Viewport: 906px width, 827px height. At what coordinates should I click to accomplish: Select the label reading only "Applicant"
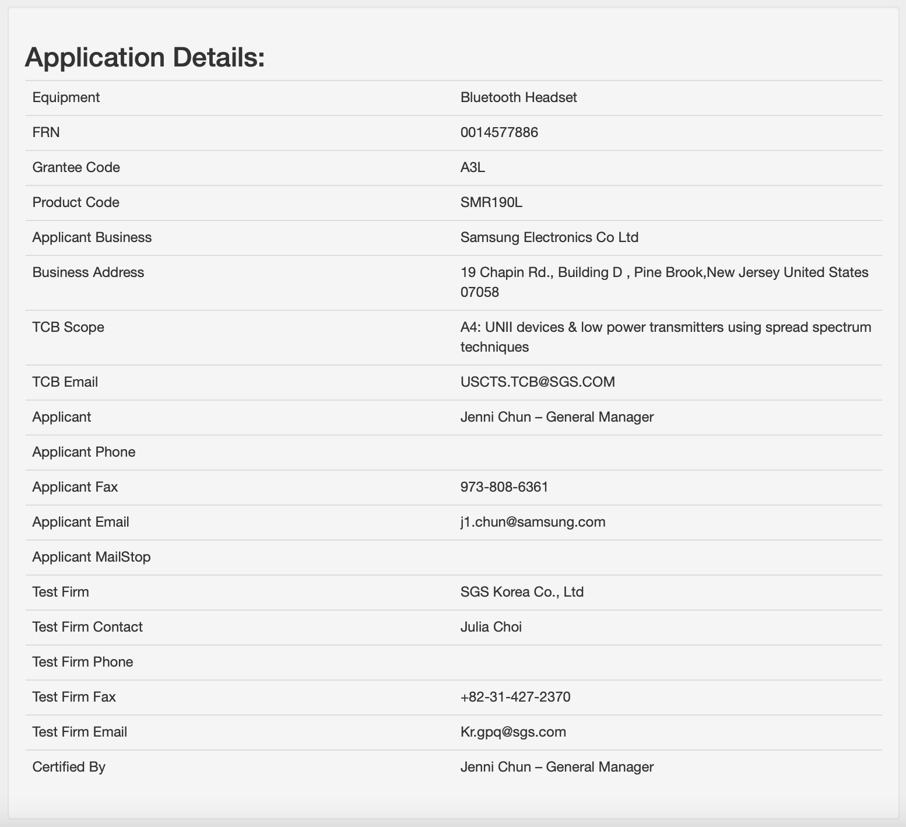point(62,417)
